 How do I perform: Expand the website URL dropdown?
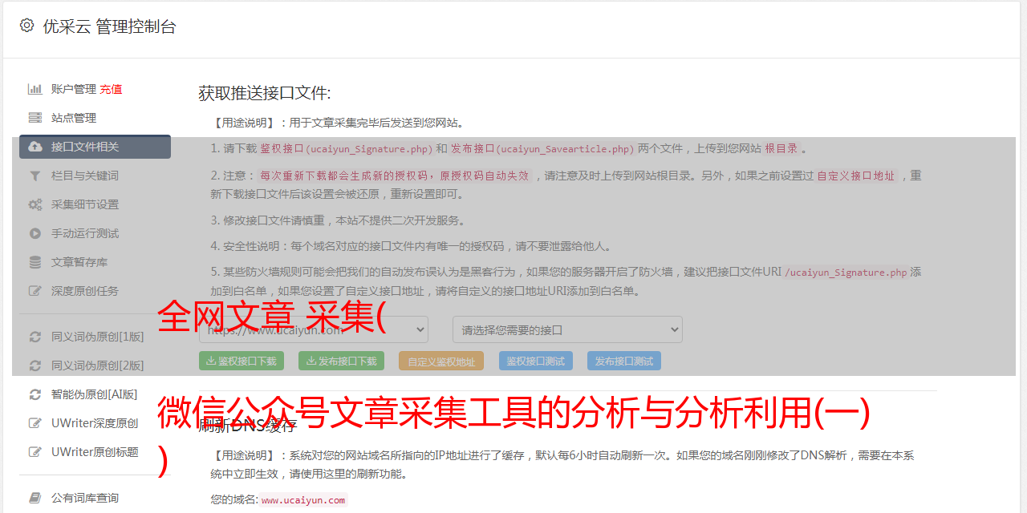(314, 329)
